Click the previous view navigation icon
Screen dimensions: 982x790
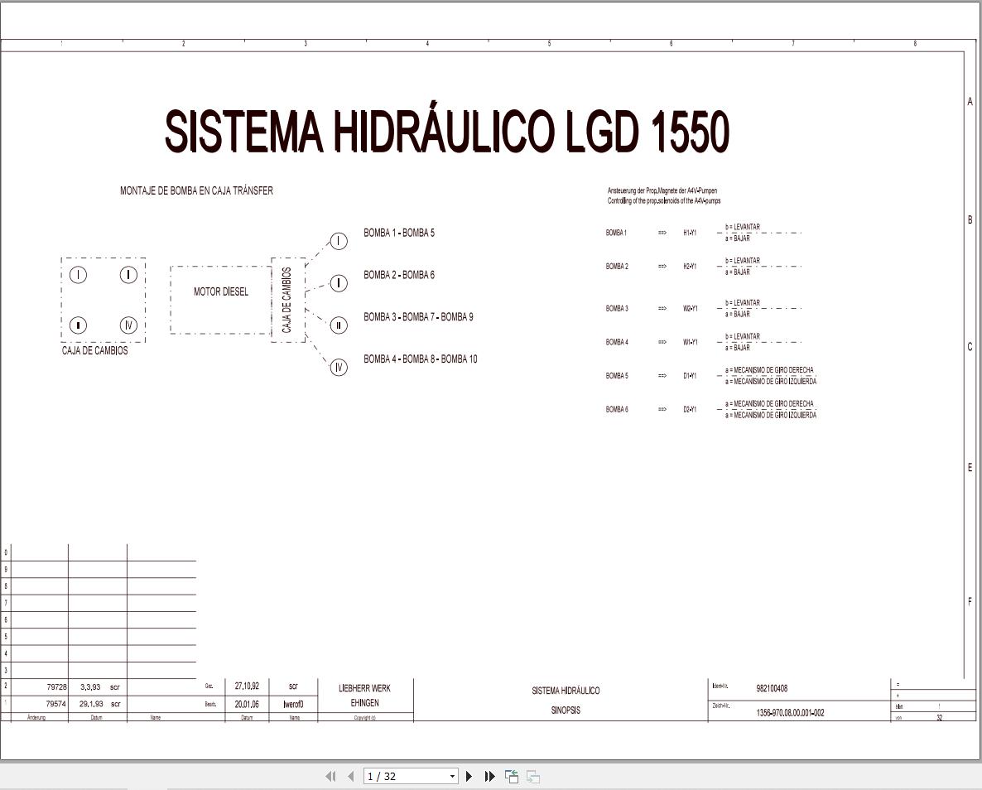point(511,776)
